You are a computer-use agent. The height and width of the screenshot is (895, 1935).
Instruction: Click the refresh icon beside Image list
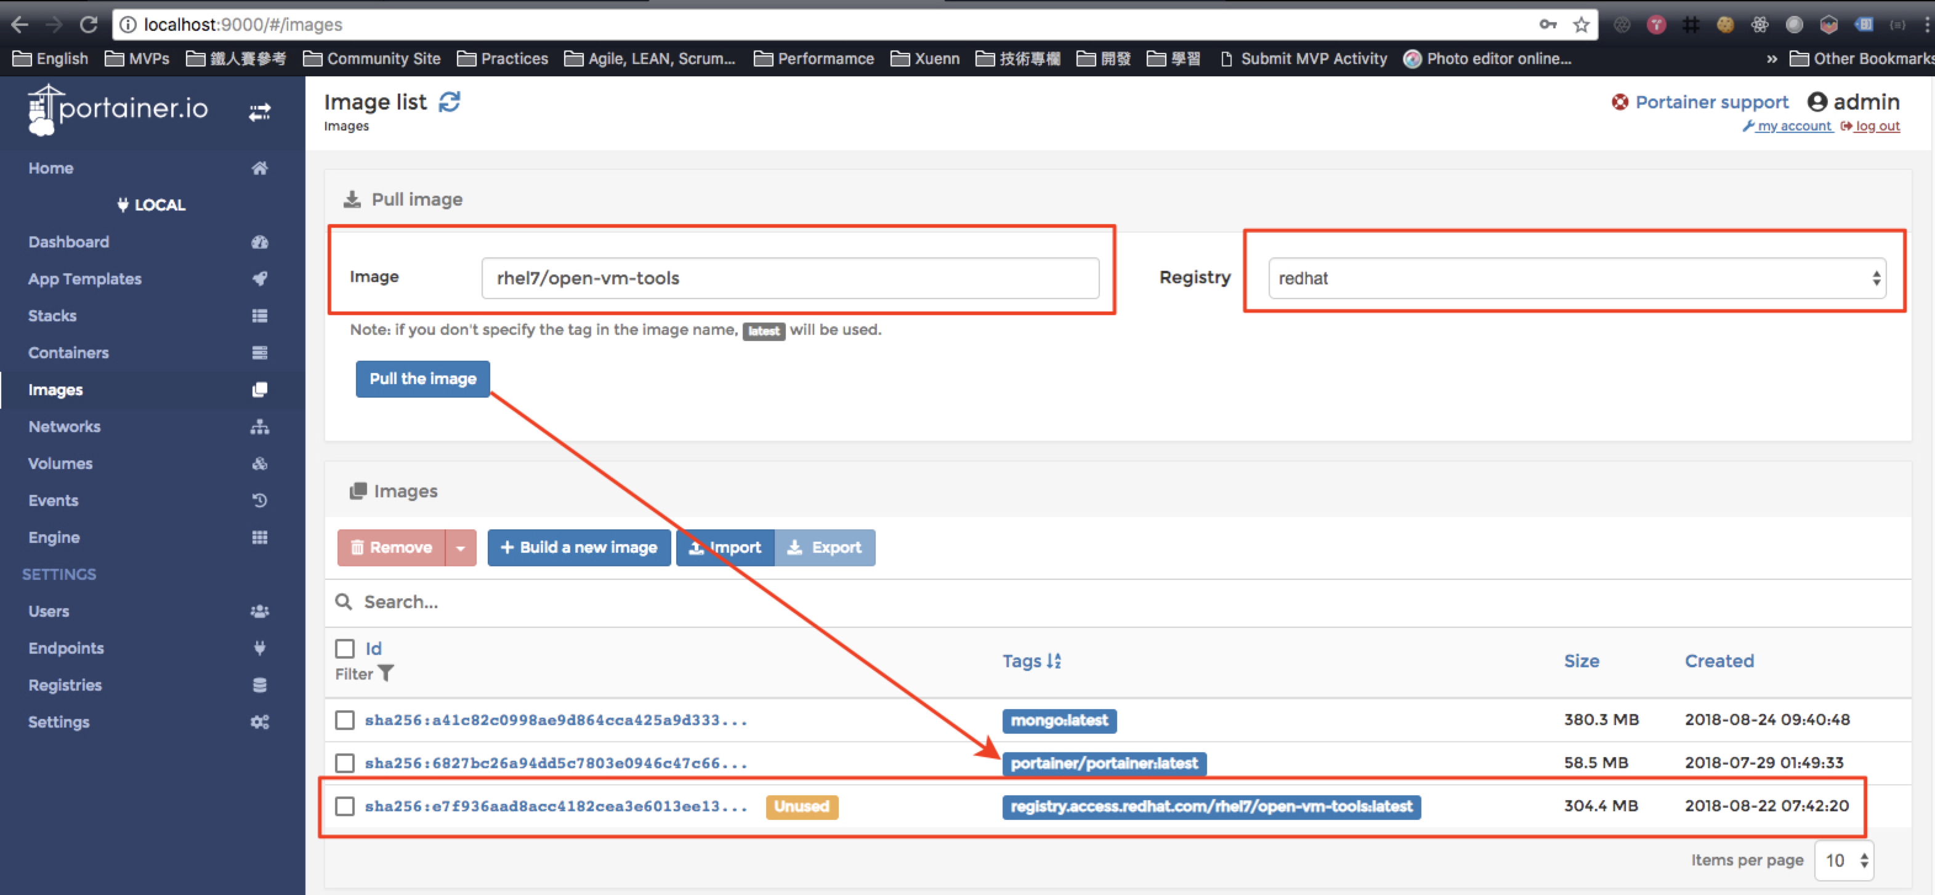(449, 102)
